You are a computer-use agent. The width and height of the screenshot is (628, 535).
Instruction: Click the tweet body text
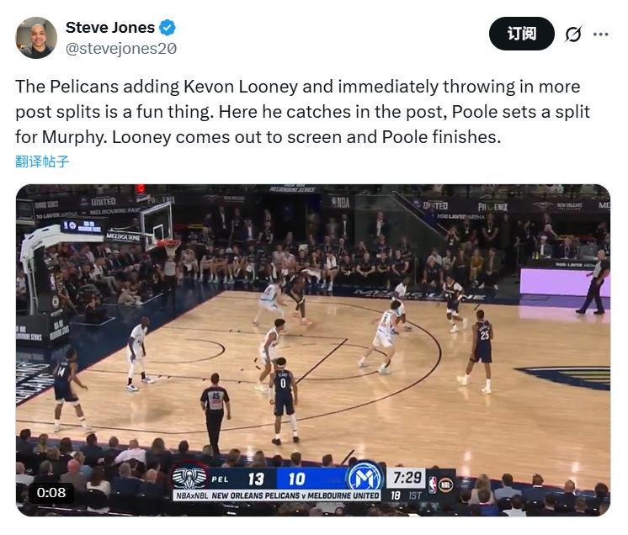pyautogui.click(x=302, y=112)
